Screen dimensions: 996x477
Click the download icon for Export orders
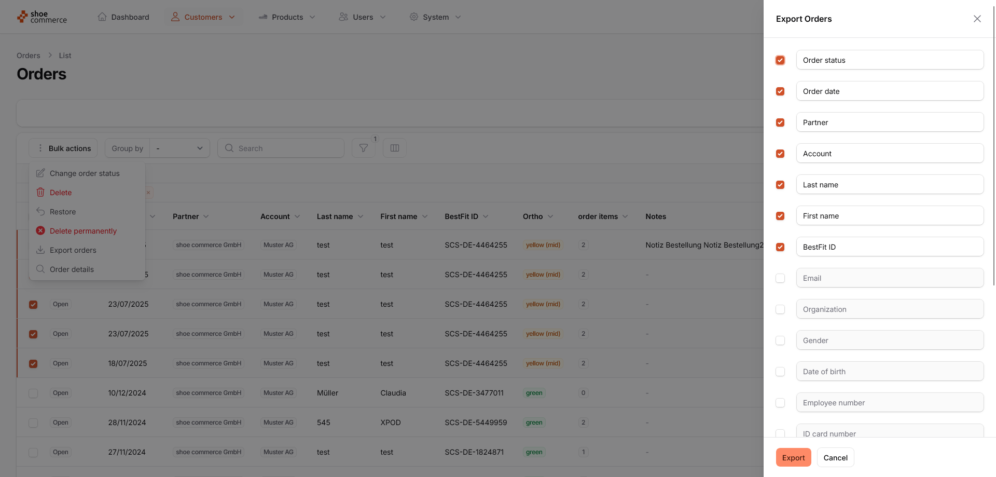click(x=40, y=250)
